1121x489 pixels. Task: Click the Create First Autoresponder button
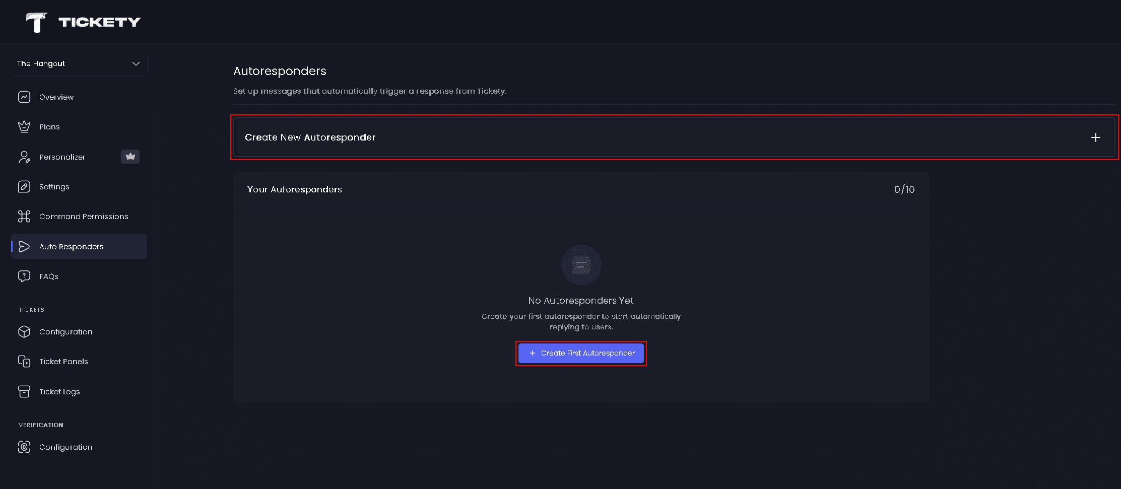point(580,353)
